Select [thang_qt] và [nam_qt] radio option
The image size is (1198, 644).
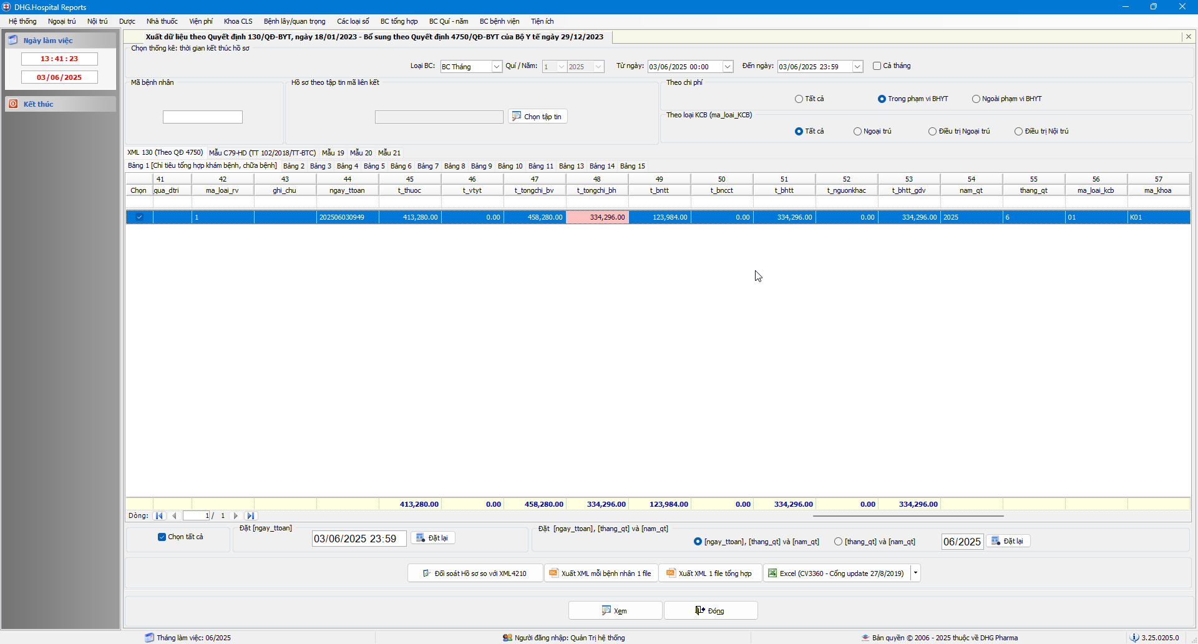[838, 541]
